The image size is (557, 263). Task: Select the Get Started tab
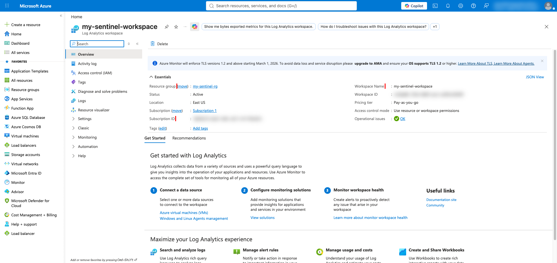point(155,138)
